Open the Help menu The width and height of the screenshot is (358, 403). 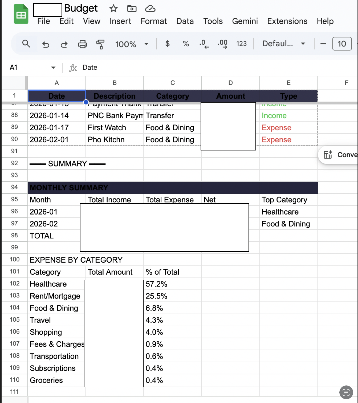pos(325,21)
